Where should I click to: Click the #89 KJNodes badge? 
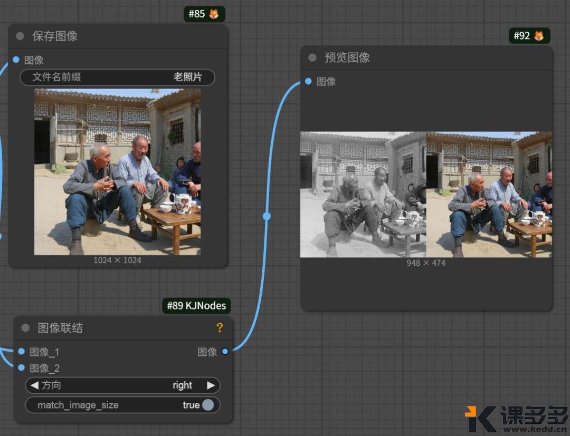coord(196,306)
